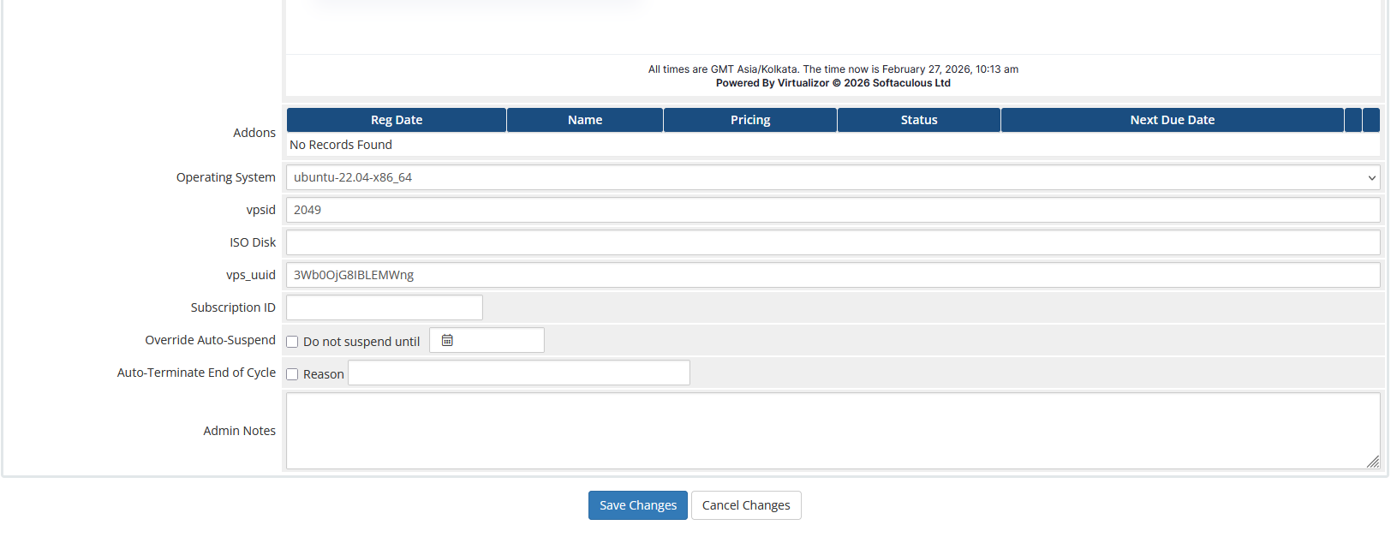The width and height of the screenshot is (1397, 537).
Task: Click the last narrow Addons table header cell
Action: point(1370,120)
